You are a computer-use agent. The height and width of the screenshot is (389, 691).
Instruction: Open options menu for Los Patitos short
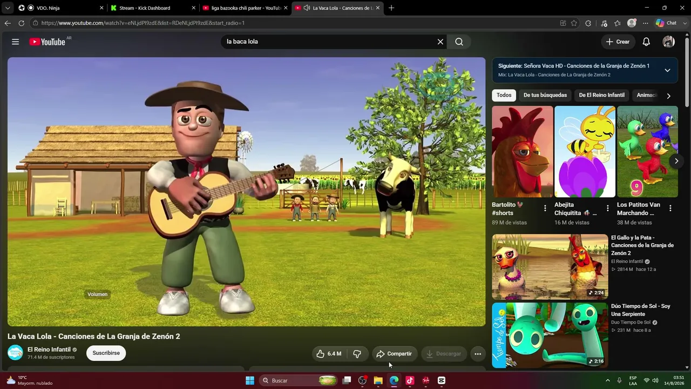pyautogui.click(x=670, y=209)
